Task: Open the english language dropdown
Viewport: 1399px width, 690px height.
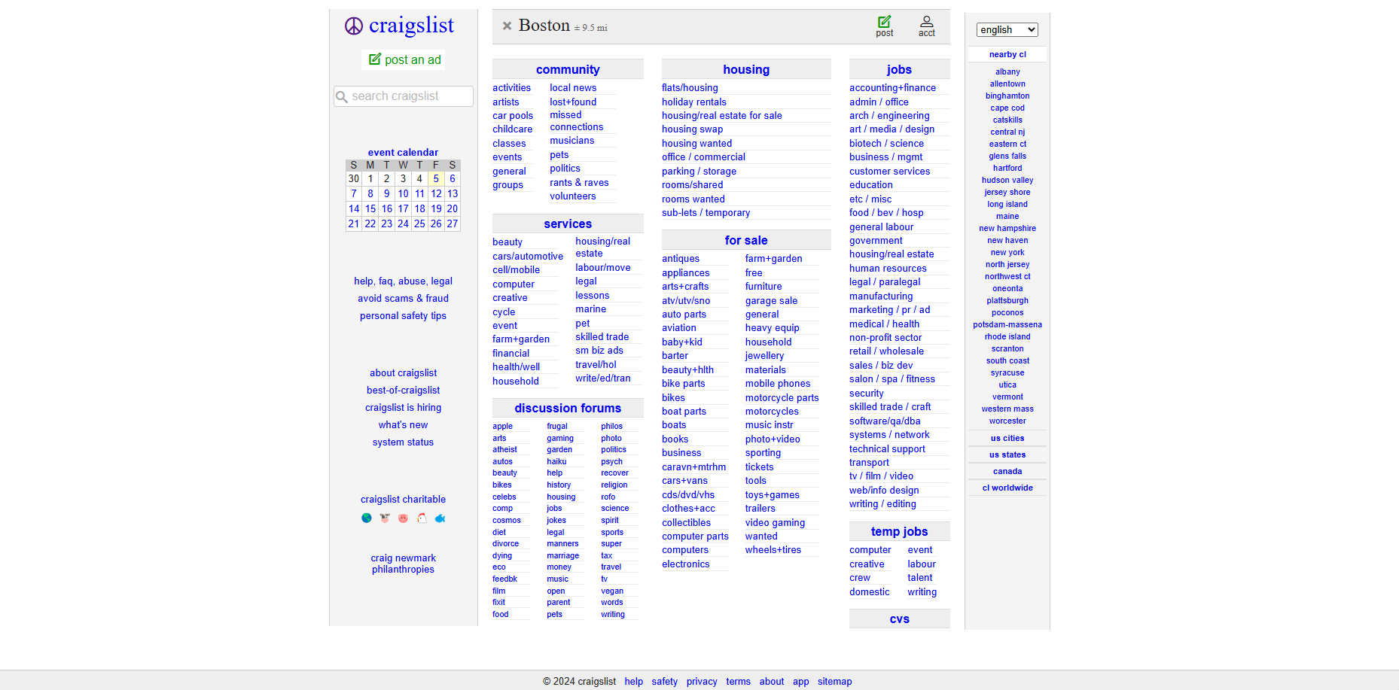Action: click(x=1007, y=29)
